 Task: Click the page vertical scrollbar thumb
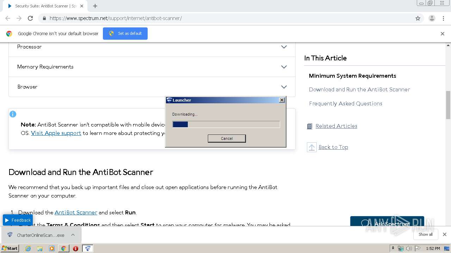(x=448, y=105)
